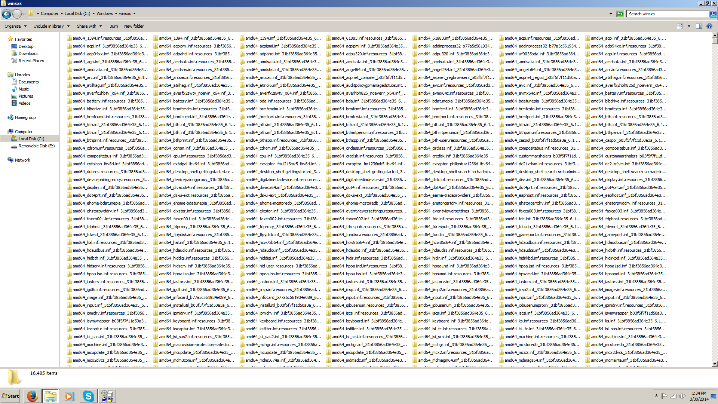Select folder amd64_ddores.resources_31bf3856ad3...
718x404 pixels.
tap(107, 172)
